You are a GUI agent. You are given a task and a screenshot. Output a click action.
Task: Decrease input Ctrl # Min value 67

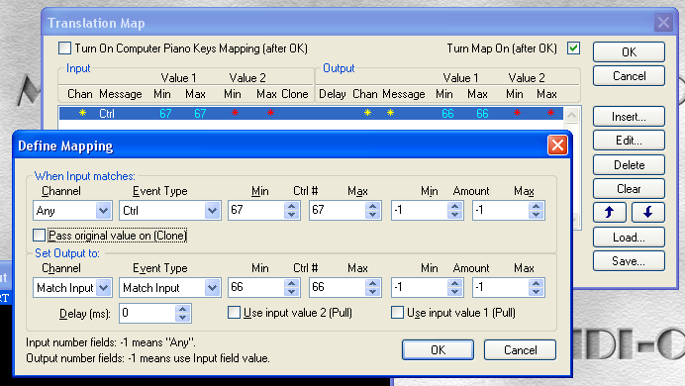tap(291, 215)
